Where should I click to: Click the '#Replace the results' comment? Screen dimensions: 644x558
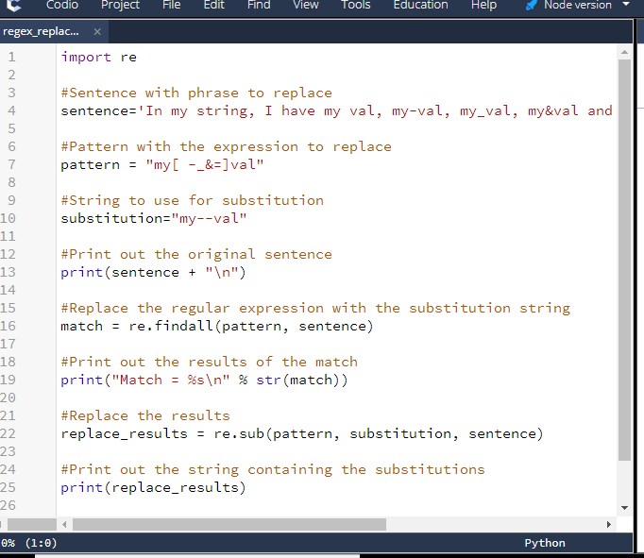[x=145, y=416]
